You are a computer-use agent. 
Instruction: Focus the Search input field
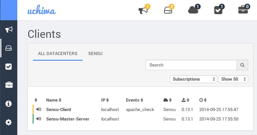(191, 65)
